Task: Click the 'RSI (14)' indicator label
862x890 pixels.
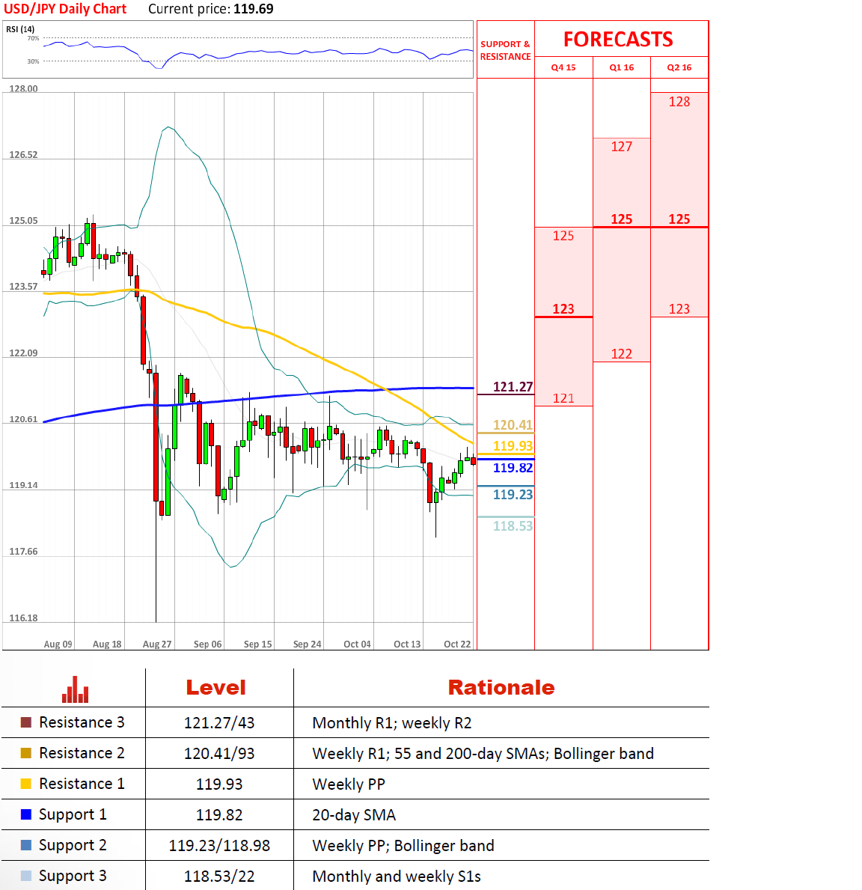Action: coord(20,29)
